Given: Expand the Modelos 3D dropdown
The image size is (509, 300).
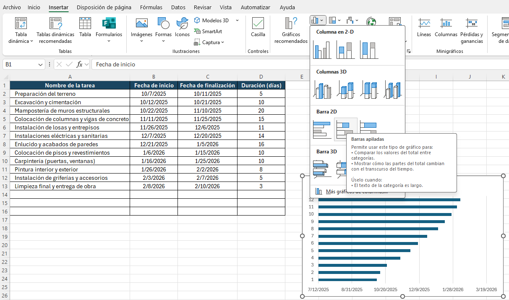Looking at the screenshot, I should click(x=237, y=21).
